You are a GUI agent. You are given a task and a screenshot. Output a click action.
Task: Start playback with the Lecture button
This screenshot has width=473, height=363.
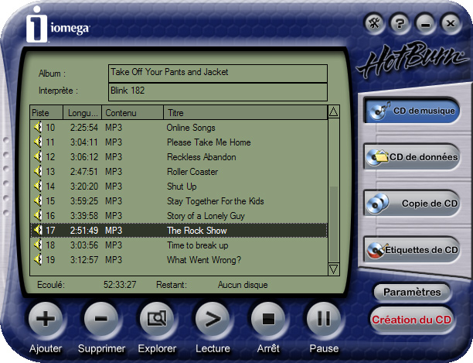(213, 318)
